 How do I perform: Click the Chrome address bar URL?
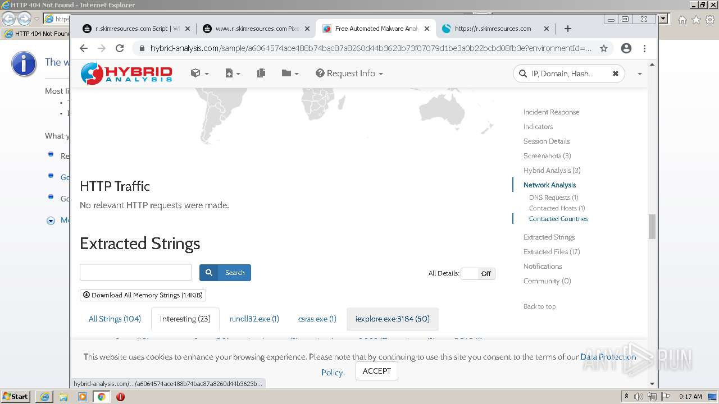[x=371, y=48]
